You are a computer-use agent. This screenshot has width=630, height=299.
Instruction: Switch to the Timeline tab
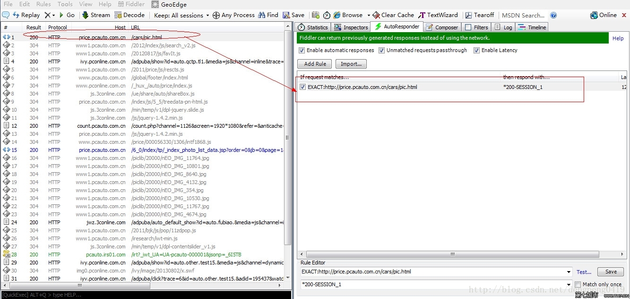click(x=532, y=27)
